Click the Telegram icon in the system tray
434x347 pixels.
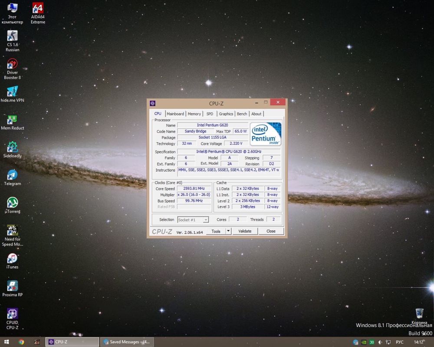tap(356, 342)
